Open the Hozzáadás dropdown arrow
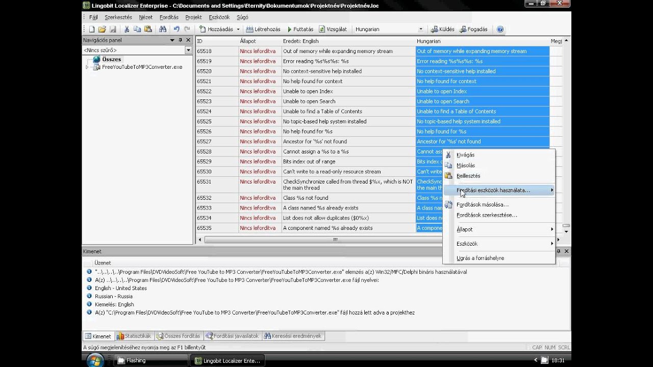This screenshot has width=653, height=367. [x=238, y=30]
